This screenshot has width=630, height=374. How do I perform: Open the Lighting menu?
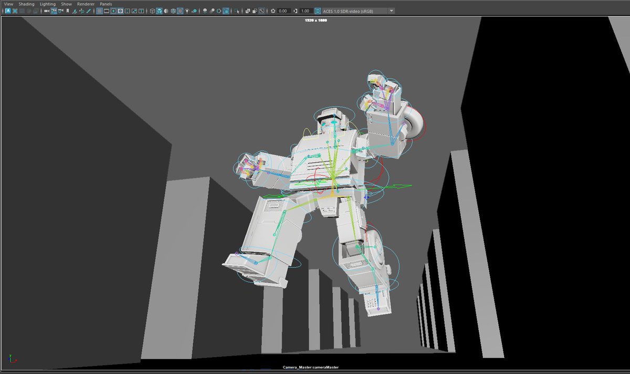click(x=47, y=4)
